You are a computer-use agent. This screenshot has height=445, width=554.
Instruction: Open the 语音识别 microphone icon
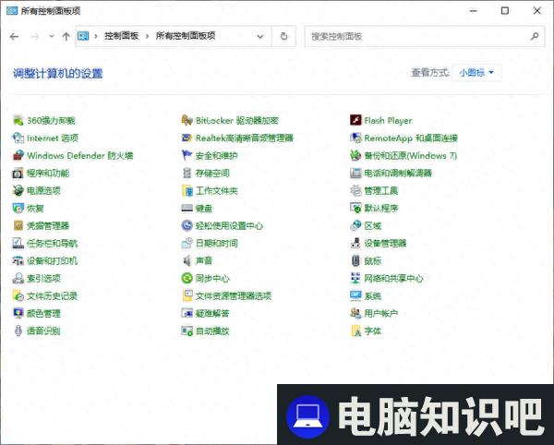coord(18,331)
